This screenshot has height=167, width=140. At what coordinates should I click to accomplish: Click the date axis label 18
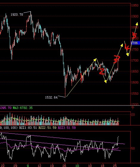pyautogui.click(x=102, y=166)
